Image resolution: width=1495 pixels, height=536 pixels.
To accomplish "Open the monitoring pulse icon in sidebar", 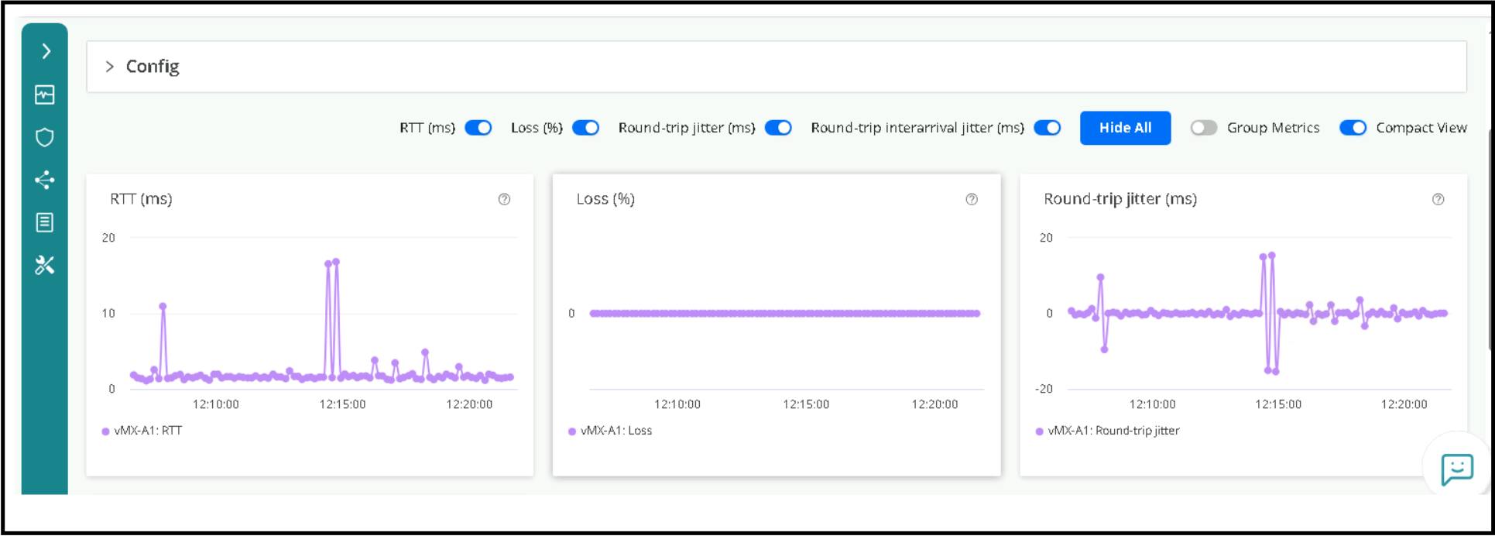I will pos(45,94).
